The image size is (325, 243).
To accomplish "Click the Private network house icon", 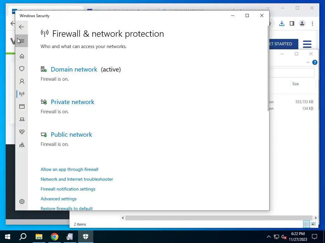I will [x=43, y=102].
